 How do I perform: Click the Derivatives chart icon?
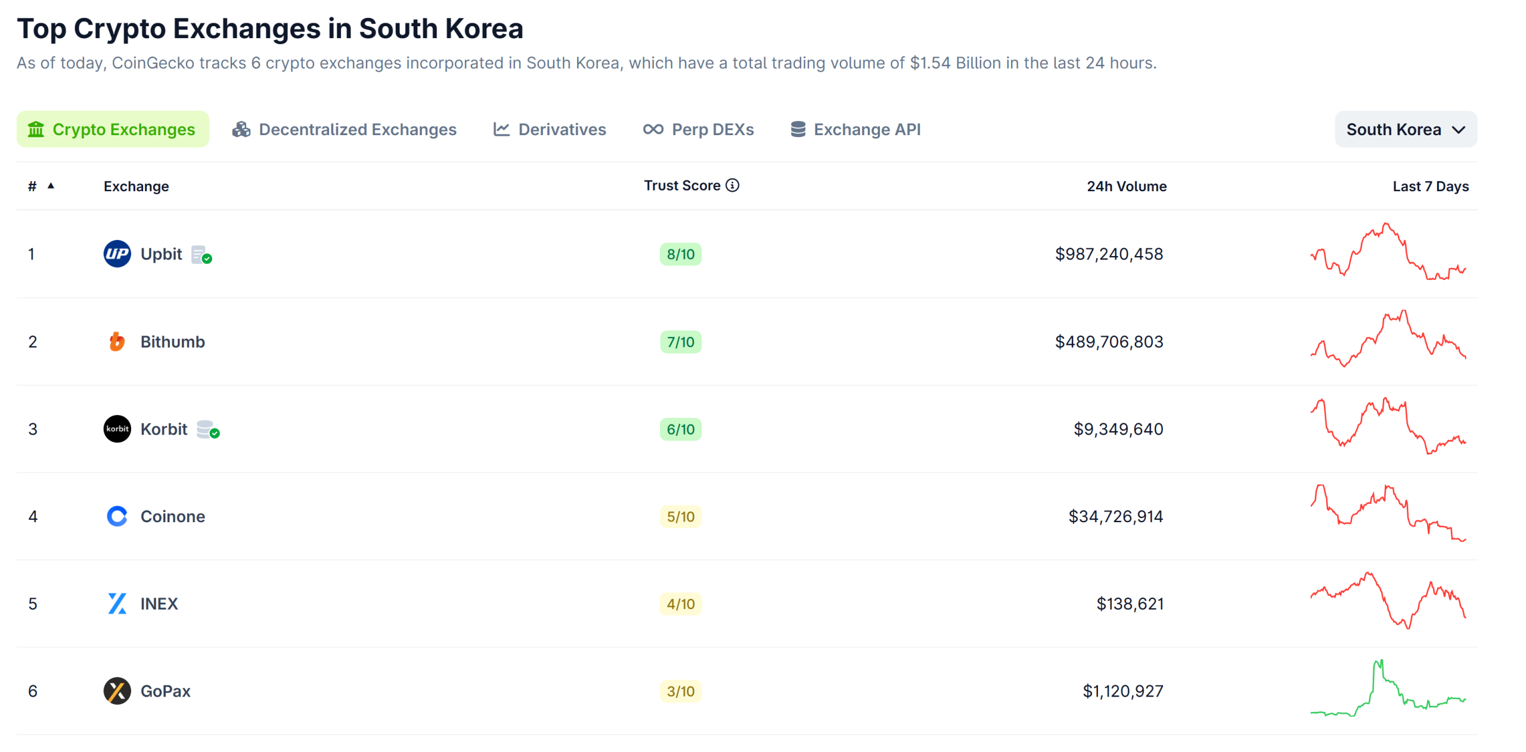(501, 129)
